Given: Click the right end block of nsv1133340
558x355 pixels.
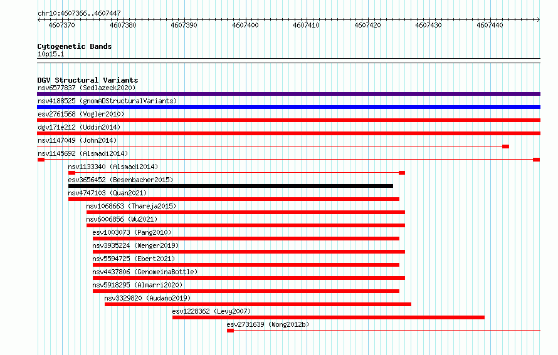Looking at the screenshot, I should [402, 173].
